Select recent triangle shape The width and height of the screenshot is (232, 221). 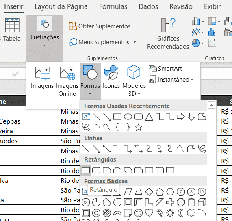click(149, 117)
